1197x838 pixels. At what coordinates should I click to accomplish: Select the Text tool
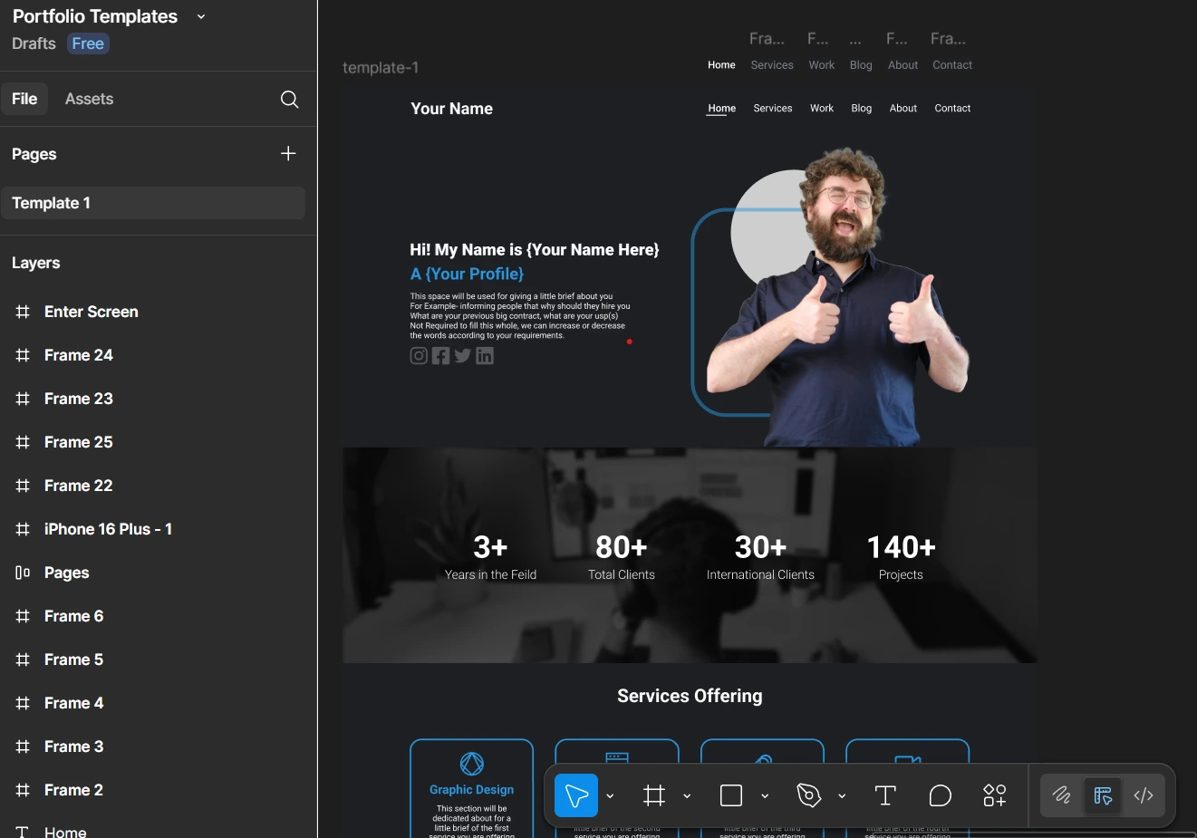885,795
